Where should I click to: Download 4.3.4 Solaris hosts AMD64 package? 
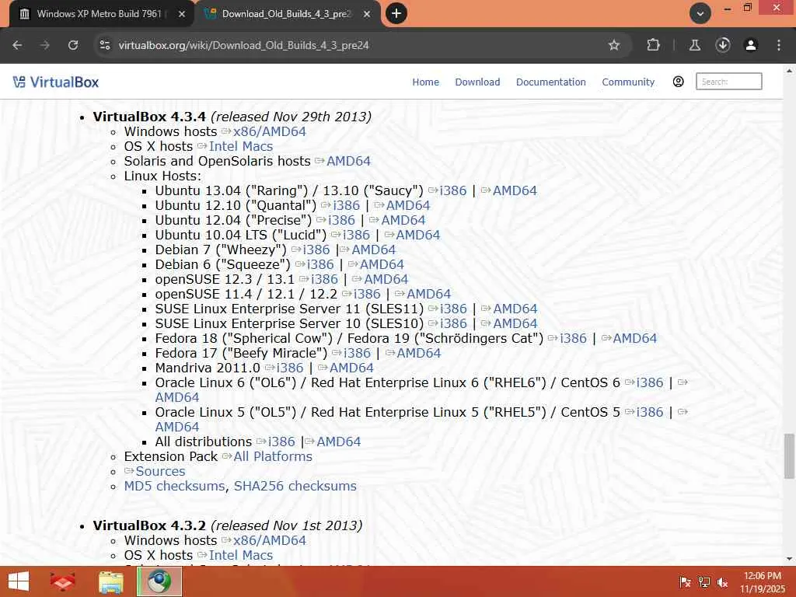click(348, 161)
